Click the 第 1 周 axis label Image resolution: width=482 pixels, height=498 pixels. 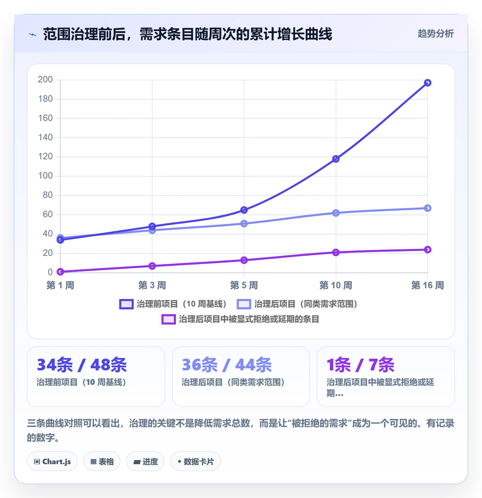60,285
